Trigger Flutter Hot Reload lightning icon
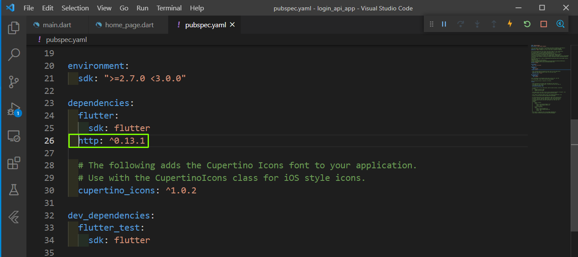 click(x=510, y=24)
